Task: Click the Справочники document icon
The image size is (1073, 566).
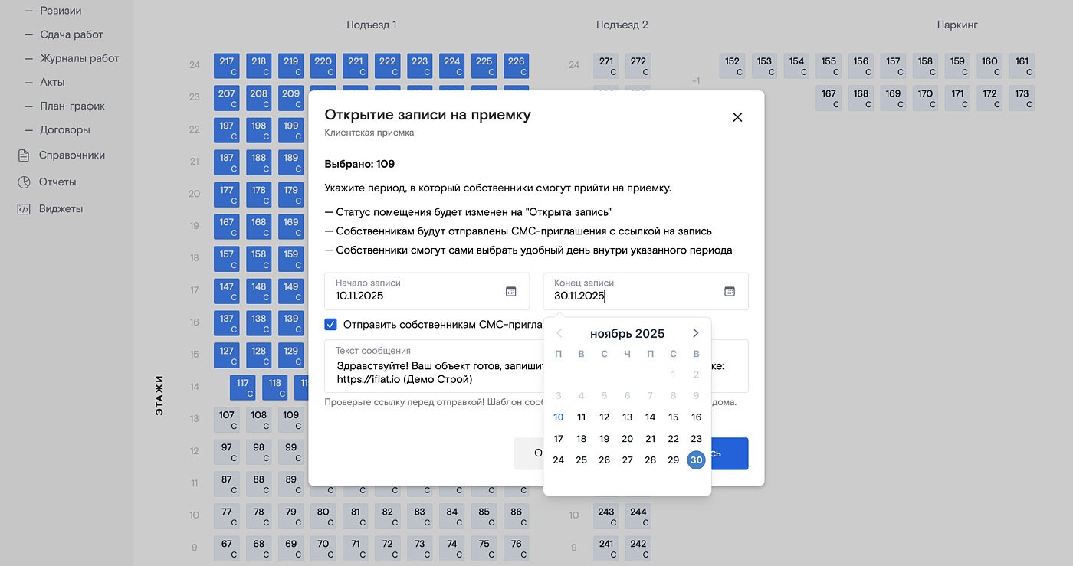Action: [24, 155]
